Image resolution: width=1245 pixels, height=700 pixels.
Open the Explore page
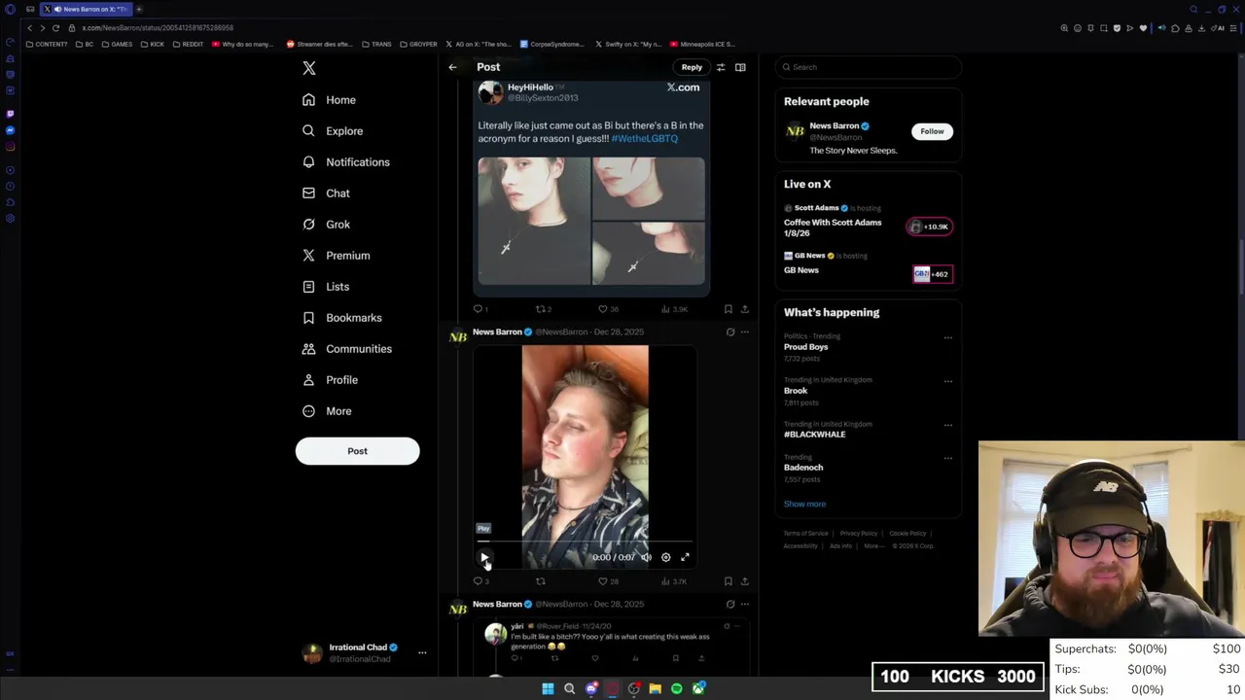pyautogui.click(x=332, y=131)
